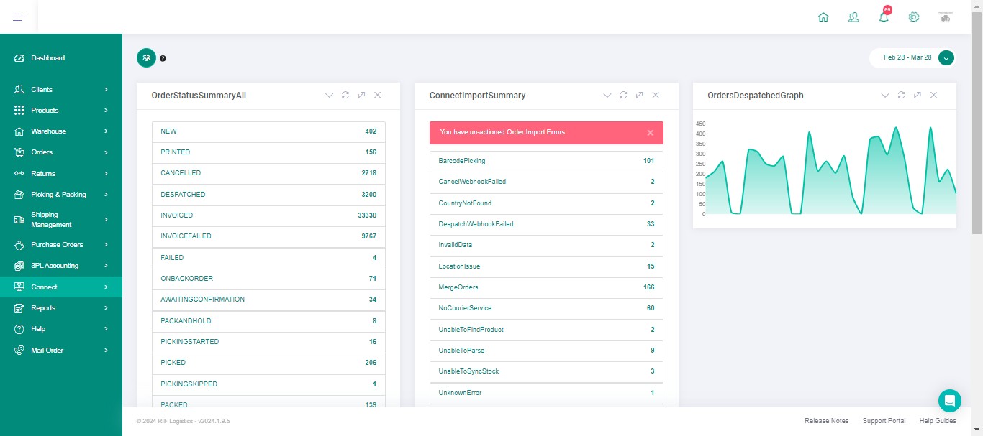Click the DESPATCHED status row
The height and width of the screenshot is (436, 983).
[268, 195]
